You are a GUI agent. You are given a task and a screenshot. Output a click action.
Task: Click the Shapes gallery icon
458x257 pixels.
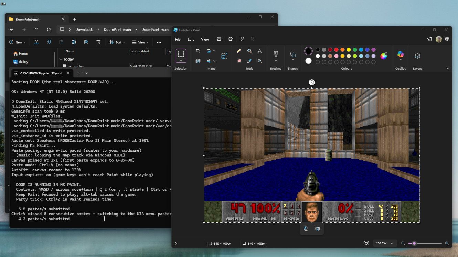tap(293, 55)
